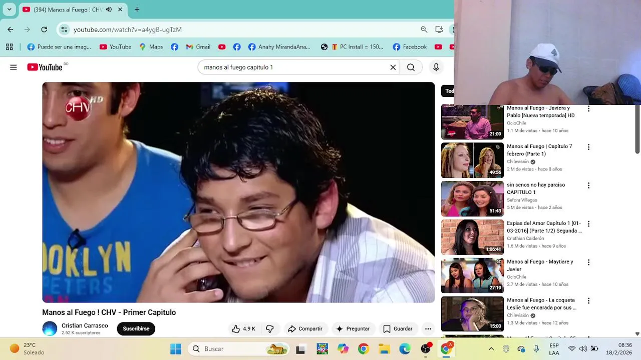Open the taskbar weather widget 23°C Soleado

click(28, 349)
